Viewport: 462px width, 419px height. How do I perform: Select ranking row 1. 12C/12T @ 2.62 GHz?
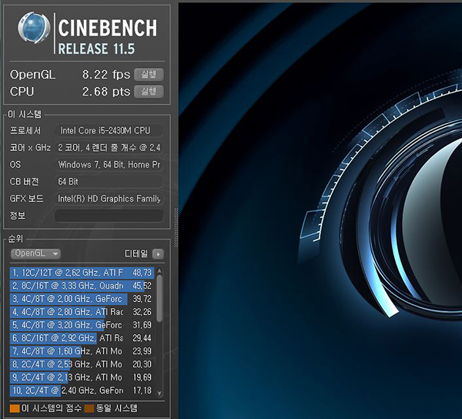(x=82, y=273)
